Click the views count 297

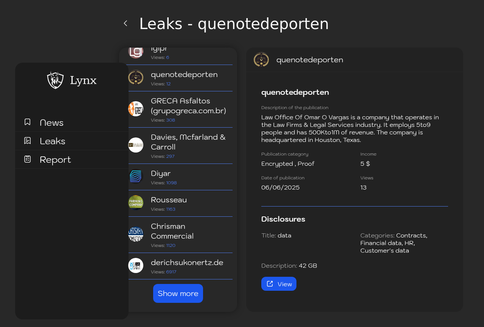click(x=171, y=156)
